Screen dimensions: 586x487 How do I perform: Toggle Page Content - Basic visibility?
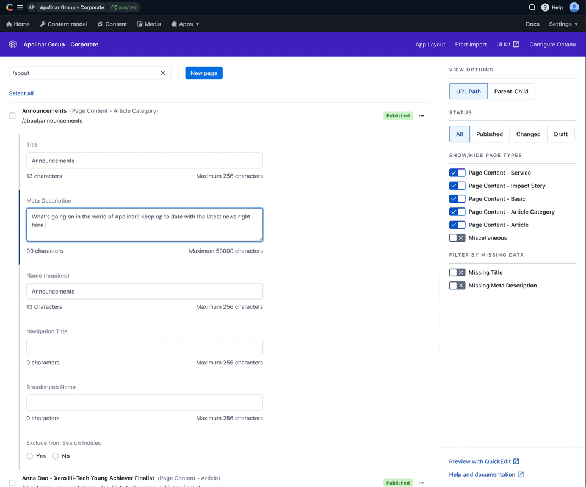pyautogui.click(x=457, y=199)
